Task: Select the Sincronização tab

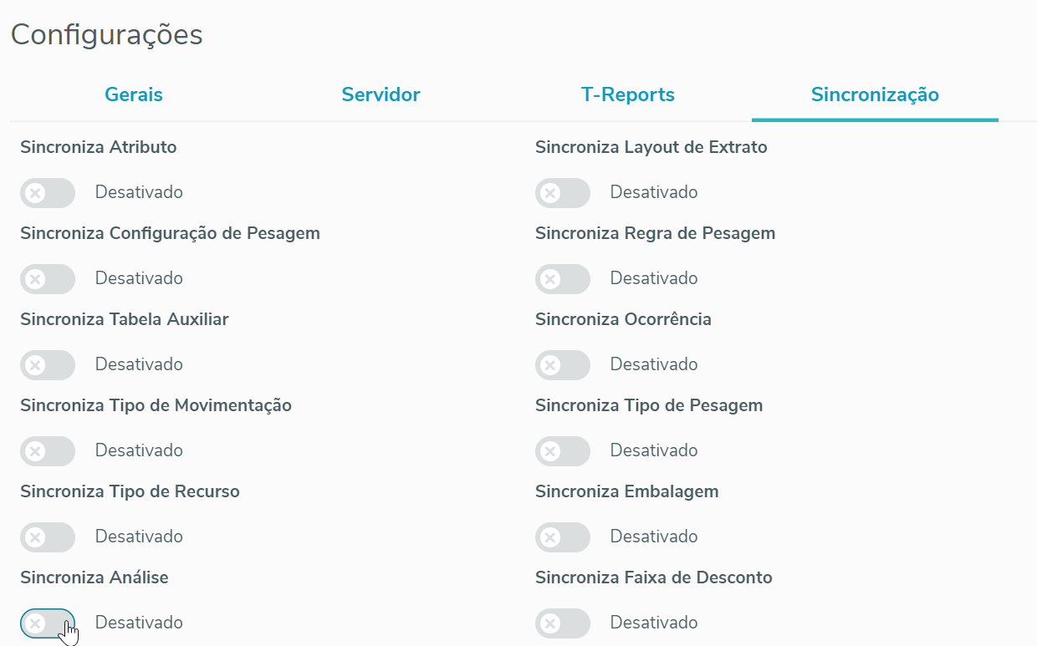Action: pos(875,94)
